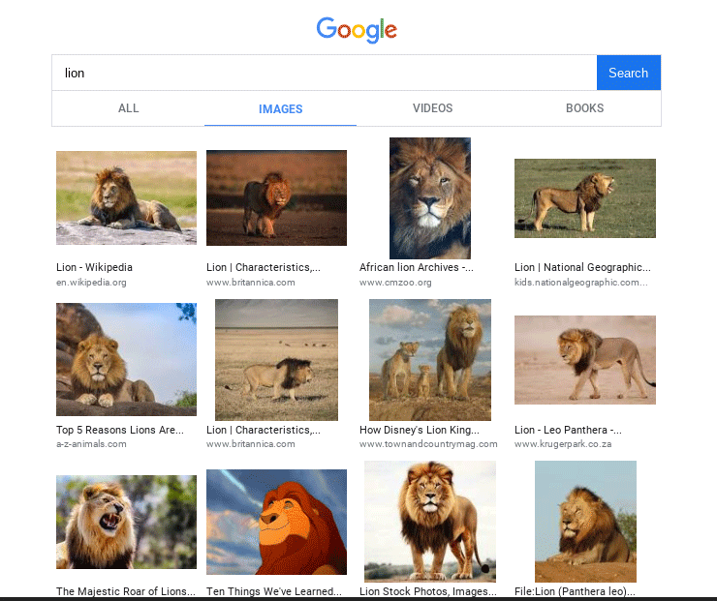Image resolution: width=717 pixels, height=601 pixels.
Task: Open the dark-maned lion on savanna thumbnail
Action: [276, 360]
